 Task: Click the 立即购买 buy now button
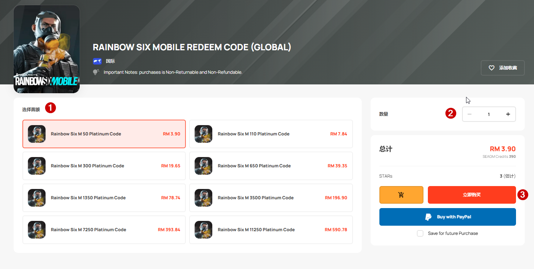pyautogui.click(x=472, y=195)
